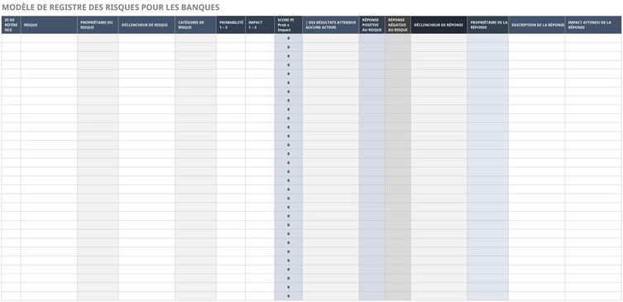Select the 'Déclencheur de risque' header

(146, 25)
